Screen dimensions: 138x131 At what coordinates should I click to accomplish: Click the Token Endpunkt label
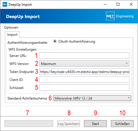pos(21,72)
